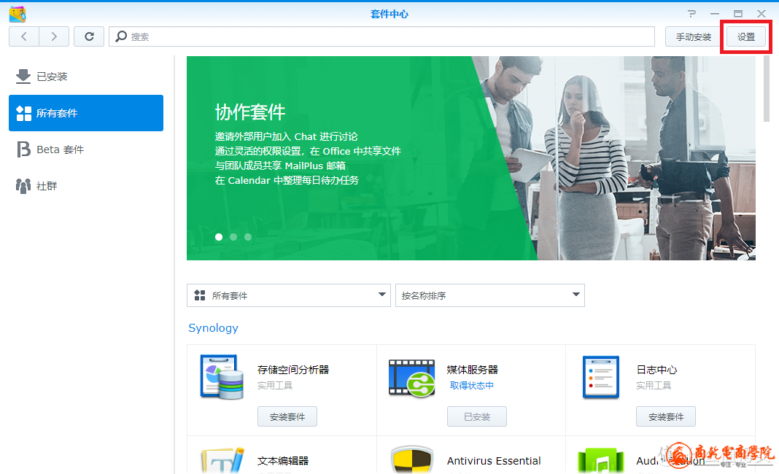Image resolution: width=779 pixels, height=474 pixels.
Task: Go forward with the right arrow button
Action: click(54, 36)
